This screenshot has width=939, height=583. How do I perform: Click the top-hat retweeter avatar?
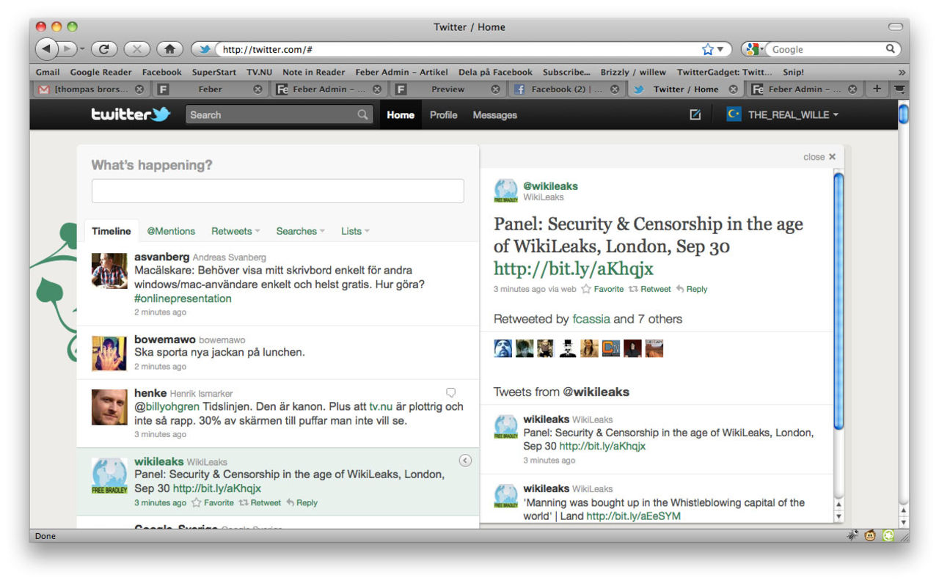tap(568, 348)
